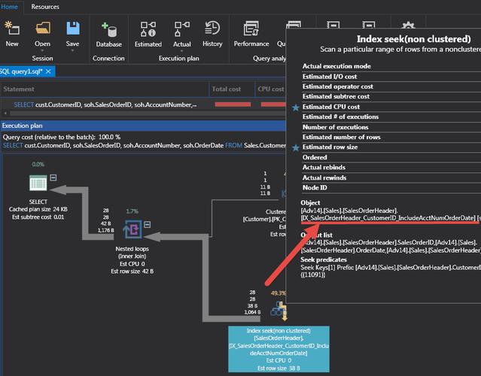
Task: Collapse the Nested loops node subtree
Action: coord(148,225)
